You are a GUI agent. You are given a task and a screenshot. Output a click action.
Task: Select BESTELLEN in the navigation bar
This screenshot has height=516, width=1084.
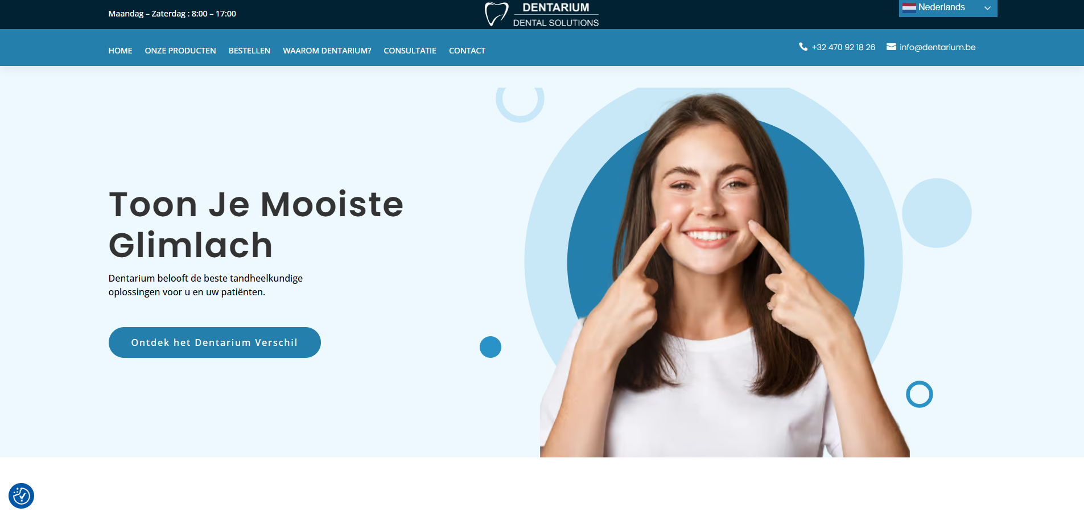[x=249, y=51]
